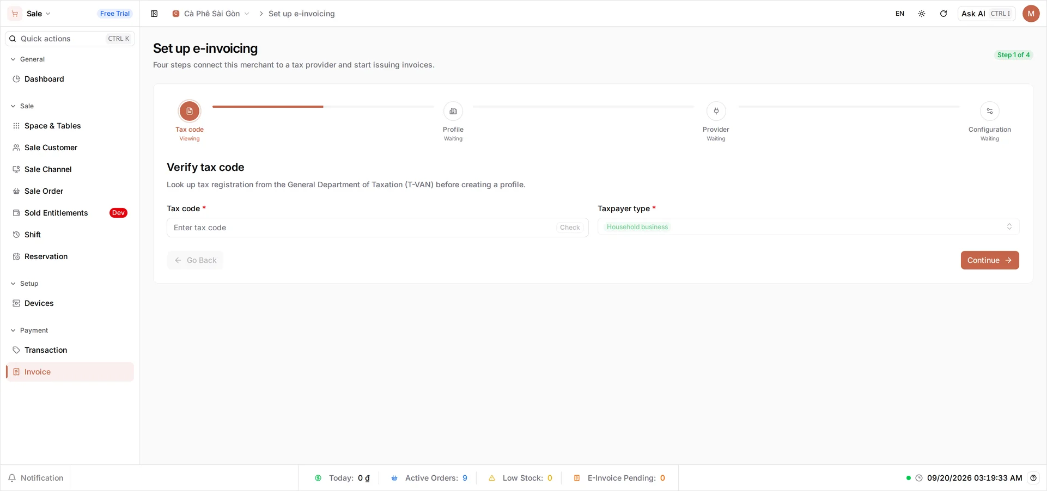Open the Shift page

tap(70, 235)
